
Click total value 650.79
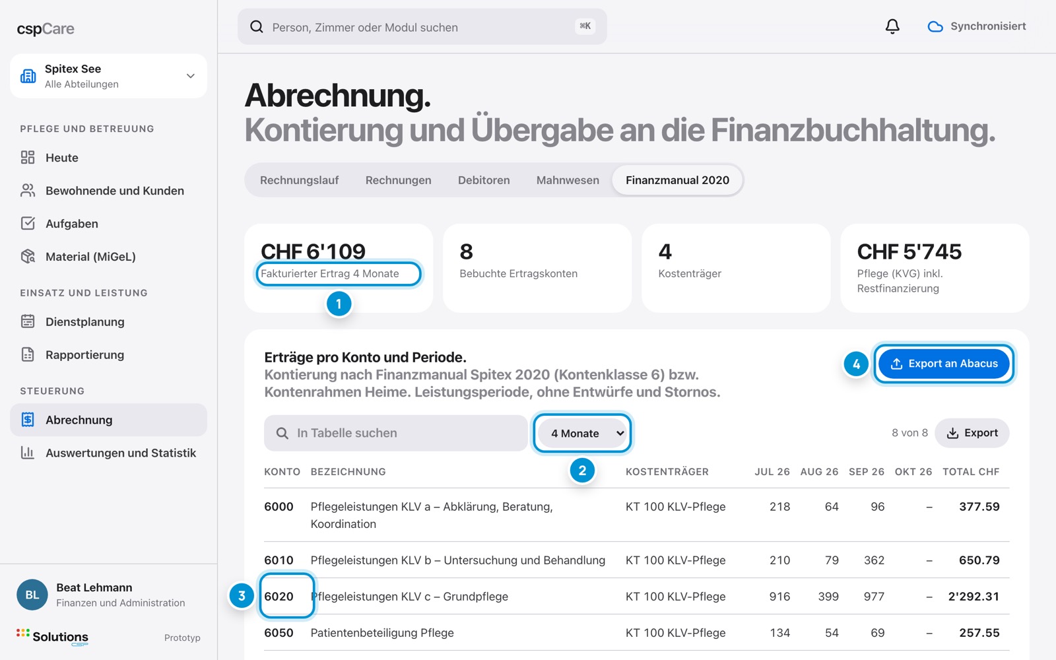(979, 560)
